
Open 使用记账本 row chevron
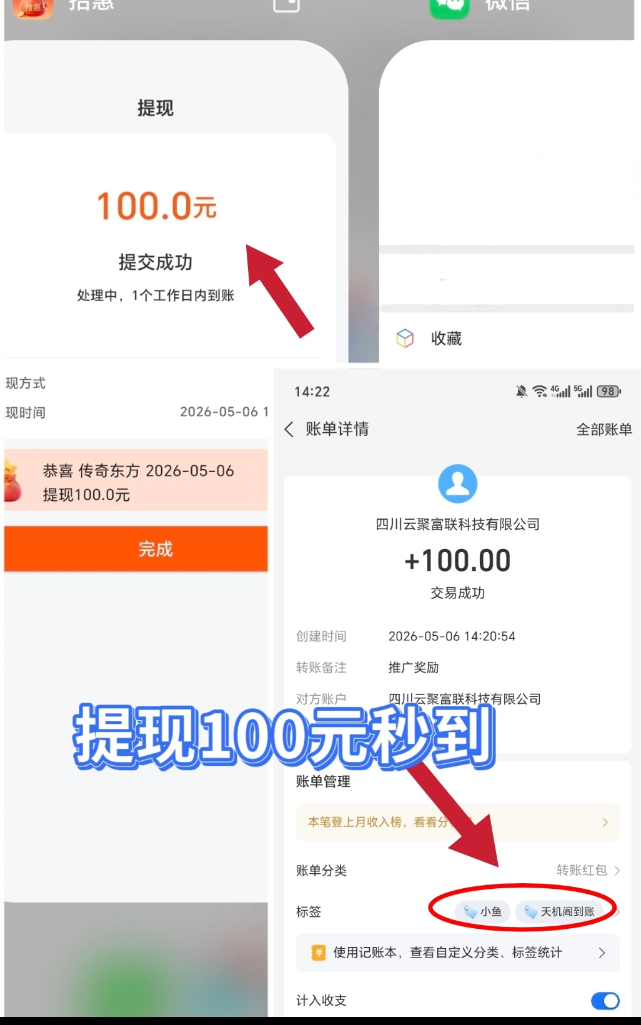[x=602, y=953]
